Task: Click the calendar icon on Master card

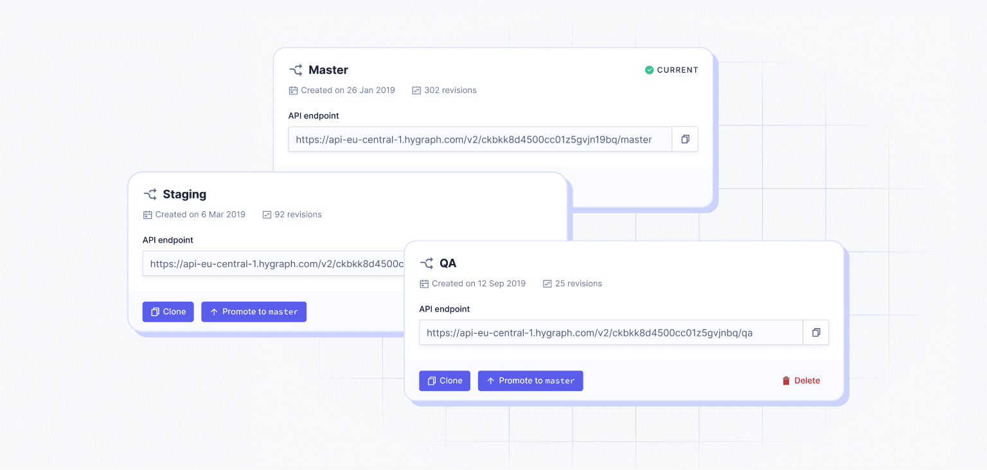Action: 293,91
